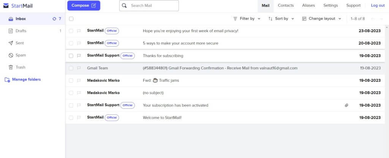Open the Sort by dropdown
The width and height of the screenshot is (389, 158).
pos(281,19)
